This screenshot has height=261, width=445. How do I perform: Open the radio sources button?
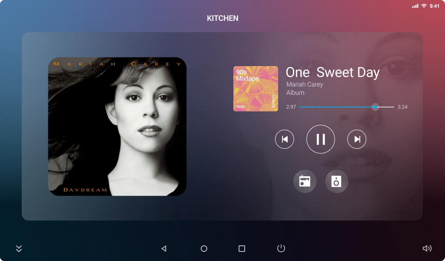(305, 181)
